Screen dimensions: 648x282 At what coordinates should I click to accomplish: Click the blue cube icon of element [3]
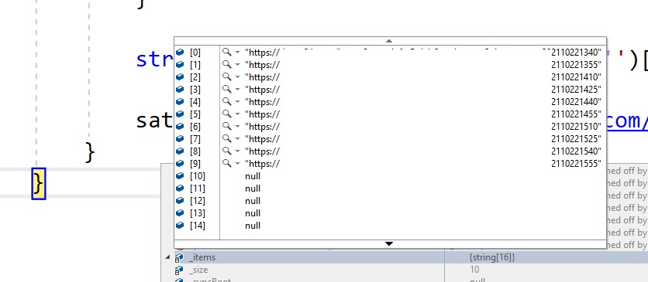(x=179, y=90)
